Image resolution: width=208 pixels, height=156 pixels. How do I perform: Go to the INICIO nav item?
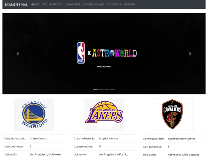pyautogui.click(x=35, y=5)
